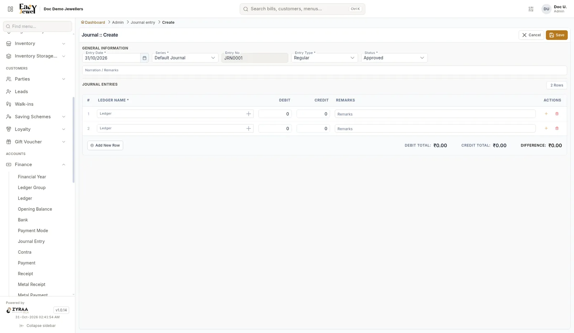This screenshot has height=333, width=574.
Task: Click the plus icon in row 1 ledger field
Action: coord(249,114)
